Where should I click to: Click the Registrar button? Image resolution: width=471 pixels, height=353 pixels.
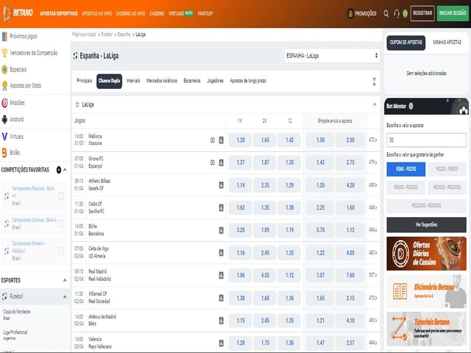coord(422,14)
